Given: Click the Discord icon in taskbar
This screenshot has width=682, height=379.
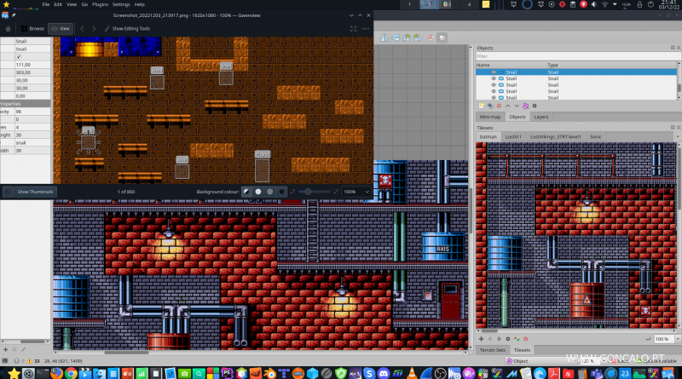Looking at the screenshot, I should [x=383, y=373].
